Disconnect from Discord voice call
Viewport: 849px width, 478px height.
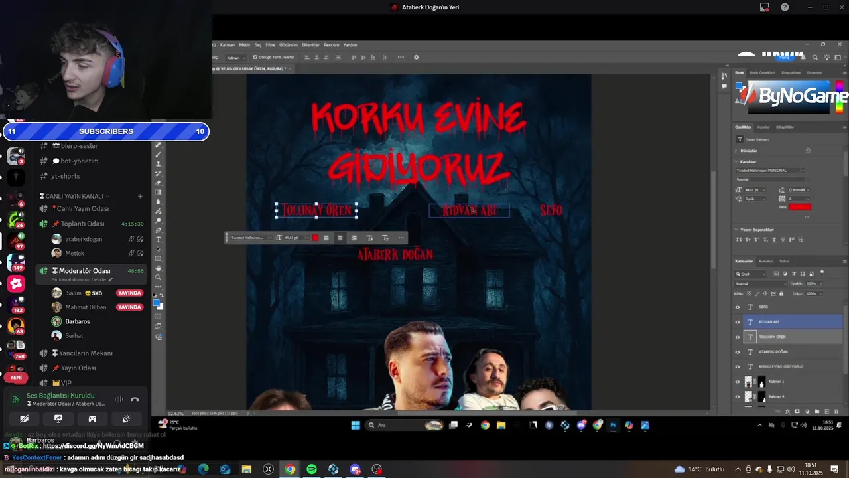point(135,399)
